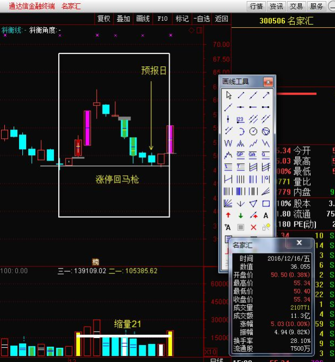The image size is (335, 362).
Task: Select the plain A text annotation tool
Action: click(x=266, y=216)
